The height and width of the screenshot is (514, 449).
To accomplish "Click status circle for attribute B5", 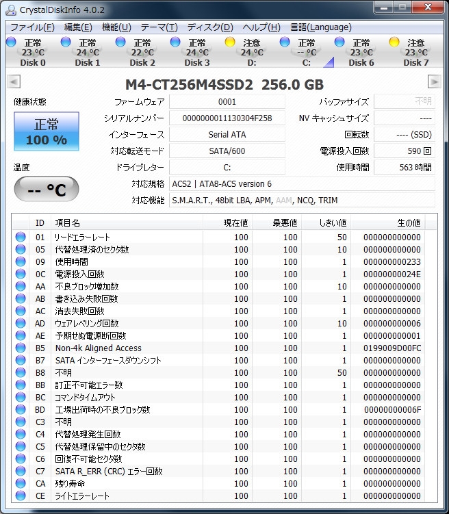I will (21, 348).
